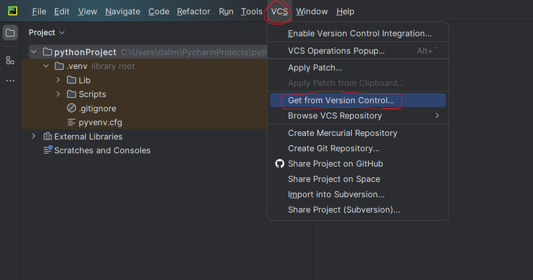Choose Share Project (Subversion)
Viewport: 533px width, 280px height.
coord(358,210)
